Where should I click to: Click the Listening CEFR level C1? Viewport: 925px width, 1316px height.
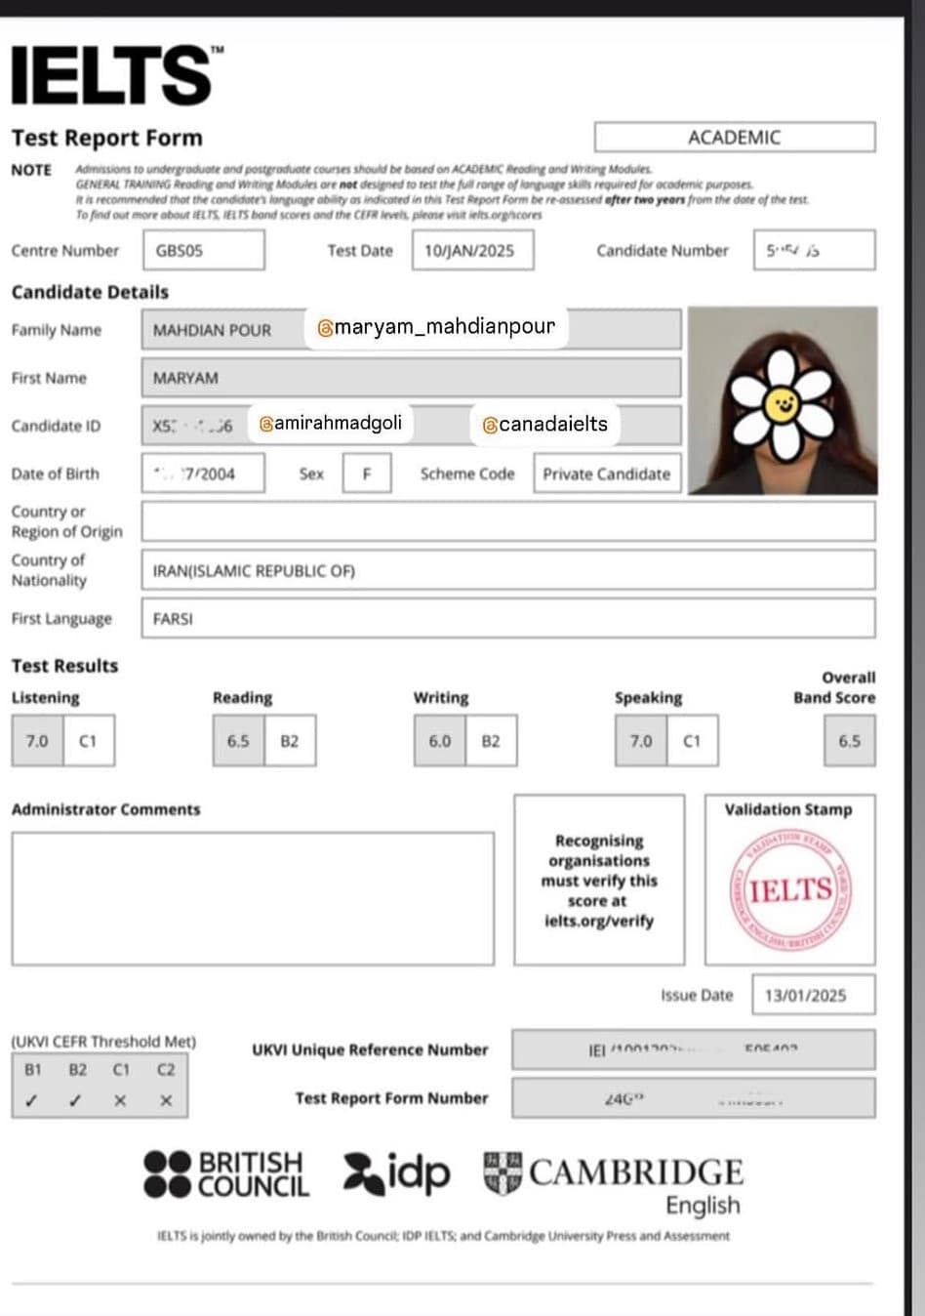tap(89, 741)
